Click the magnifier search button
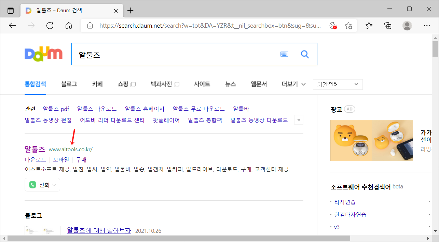Screen dimensions: 439x242 pyautogui.click(x=305, y=54)
